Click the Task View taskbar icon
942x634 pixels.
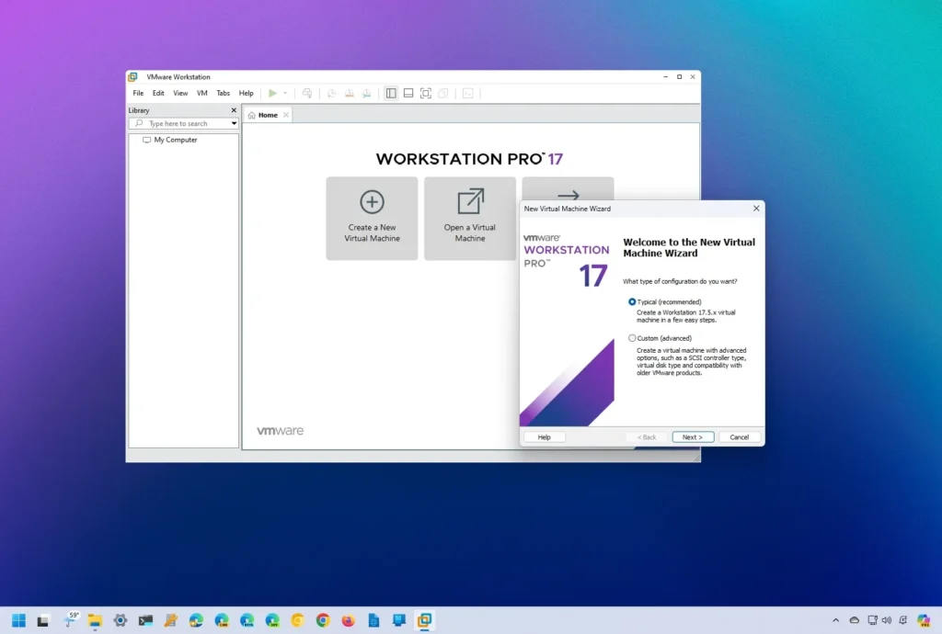point(42,620)
